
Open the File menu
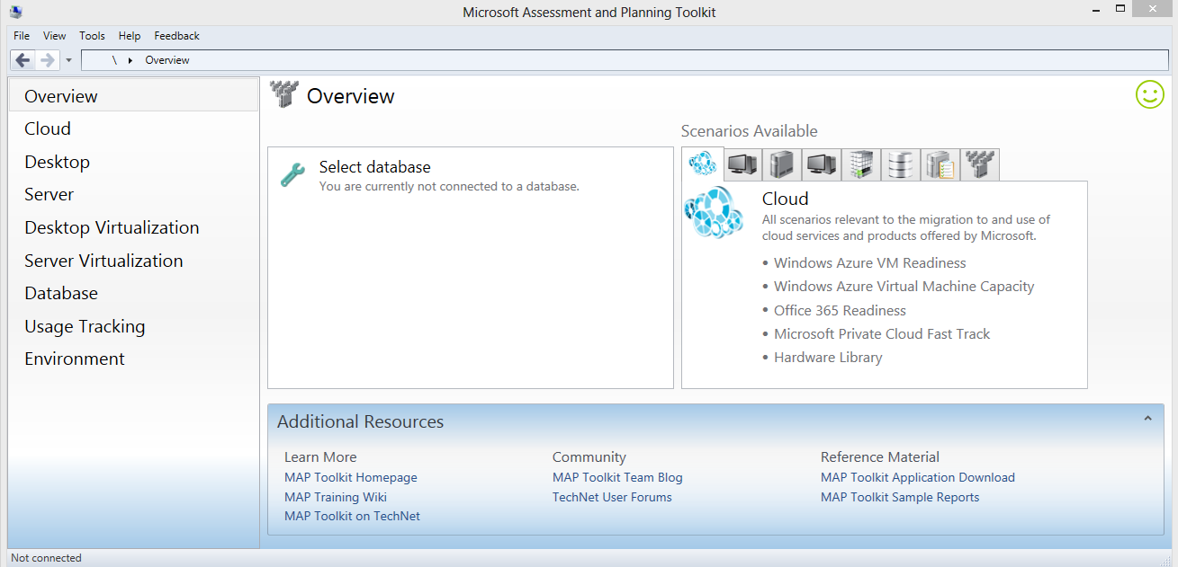coord(22,36)
